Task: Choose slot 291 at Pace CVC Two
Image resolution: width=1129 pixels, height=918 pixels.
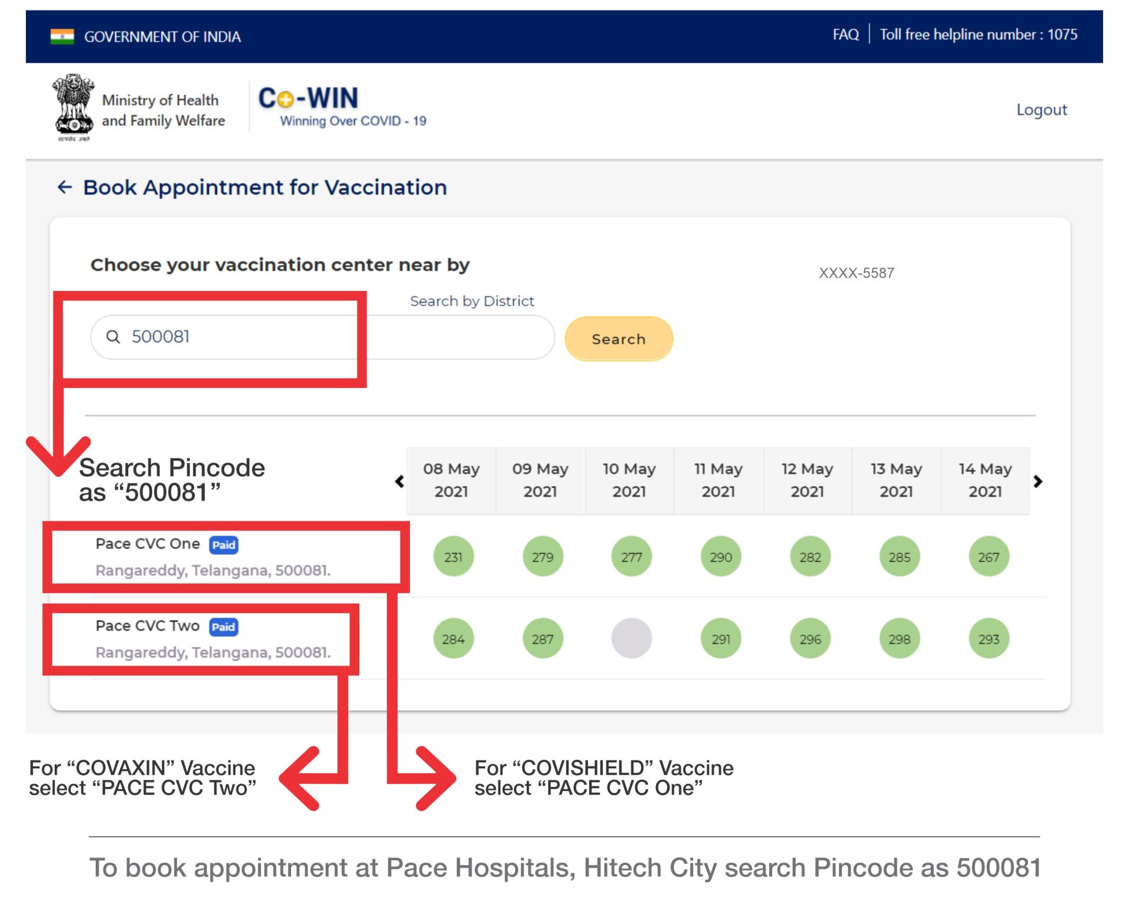Action: [721, 639]
